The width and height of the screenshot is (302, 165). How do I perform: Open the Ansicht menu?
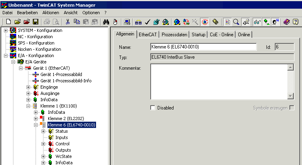coord(71,13)
